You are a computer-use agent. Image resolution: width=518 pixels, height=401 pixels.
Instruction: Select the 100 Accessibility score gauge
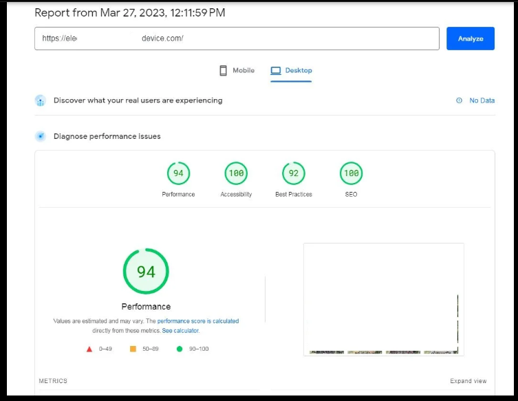(236, 173)
